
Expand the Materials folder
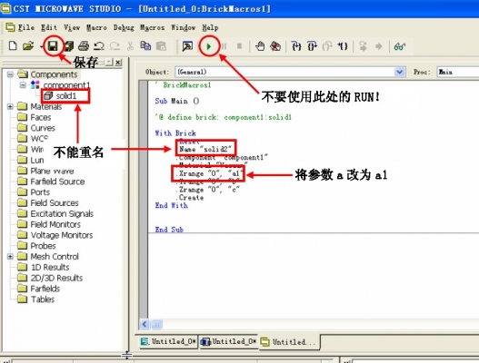click(x=10, y=106)
